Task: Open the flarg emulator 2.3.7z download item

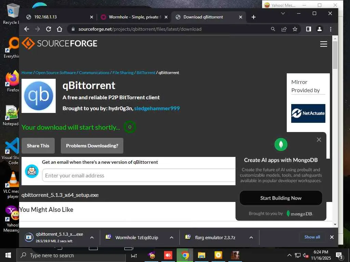Action: 215,237
